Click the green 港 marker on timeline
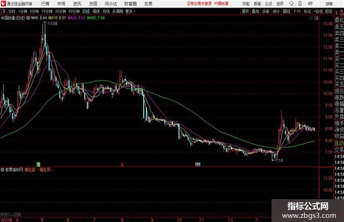The image size is (344, 222). [x=38, y=164]
